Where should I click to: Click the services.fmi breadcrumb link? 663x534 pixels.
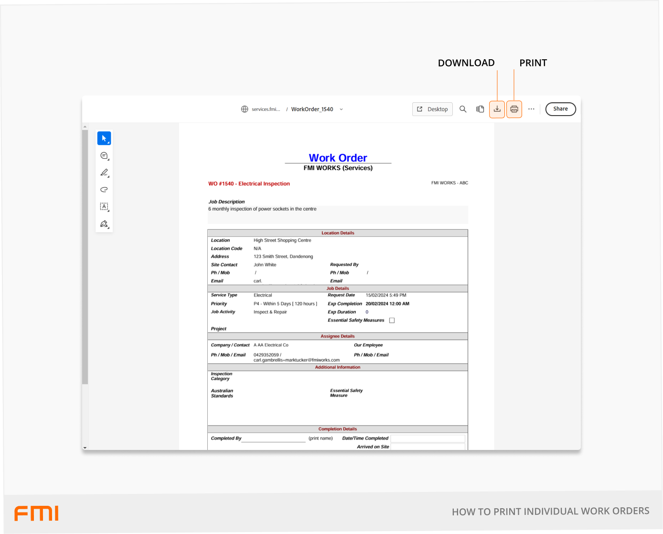click(266, 109)
